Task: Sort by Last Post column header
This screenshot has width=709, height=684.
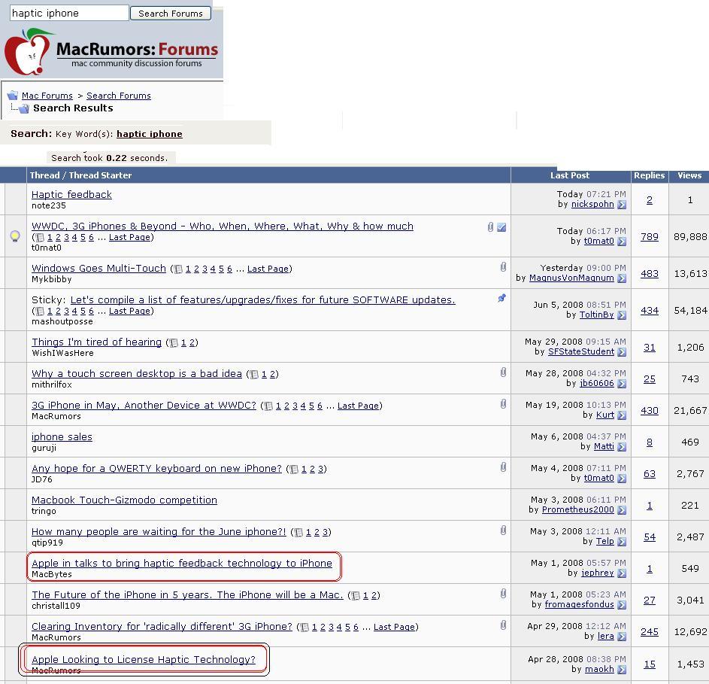Action: pyautogui.click(x=570, y=175)
